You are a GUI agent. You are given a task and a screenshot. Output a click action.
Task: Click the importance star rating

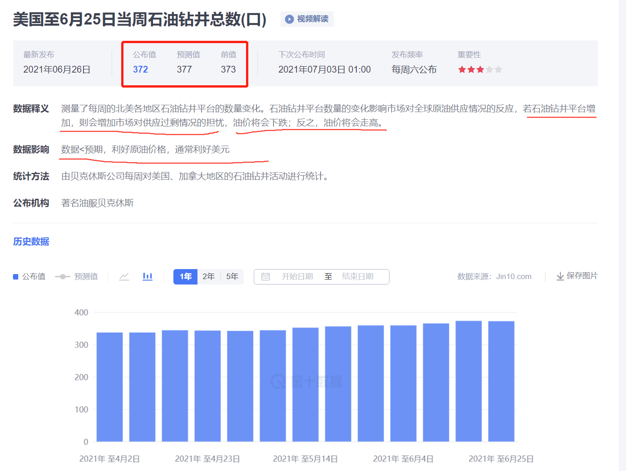pyautogui.click(x=480, y=69)
